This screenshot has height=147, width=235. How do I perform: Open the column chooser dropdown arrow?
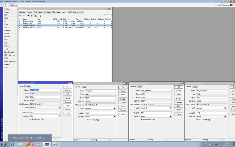[x=111, y=19]
